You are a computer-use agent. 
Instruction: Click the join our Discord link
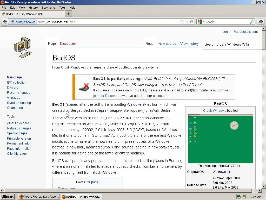pos(105,96)
